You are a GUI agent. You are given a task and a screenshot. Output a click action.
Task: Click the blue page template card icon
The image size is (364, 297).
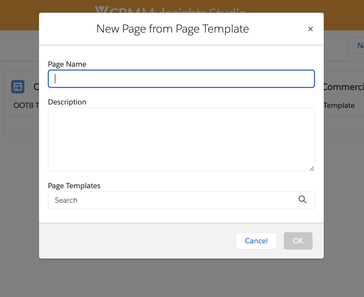point(18,87)
